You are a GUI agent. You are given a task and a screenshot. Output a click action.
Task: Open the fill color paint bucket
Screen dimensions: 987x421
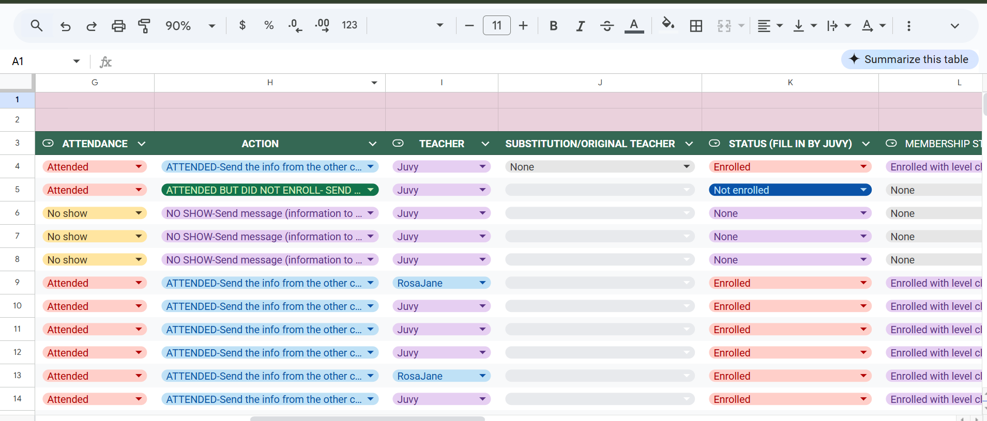[668, 25]
